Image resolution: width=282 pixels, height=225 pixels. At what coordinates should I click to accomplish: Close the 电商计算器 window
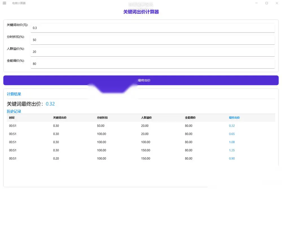coord(277,3)
